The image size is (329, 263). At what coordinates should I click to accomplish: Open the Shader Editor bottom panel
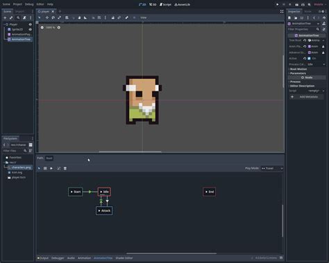(x=124, y=258)
